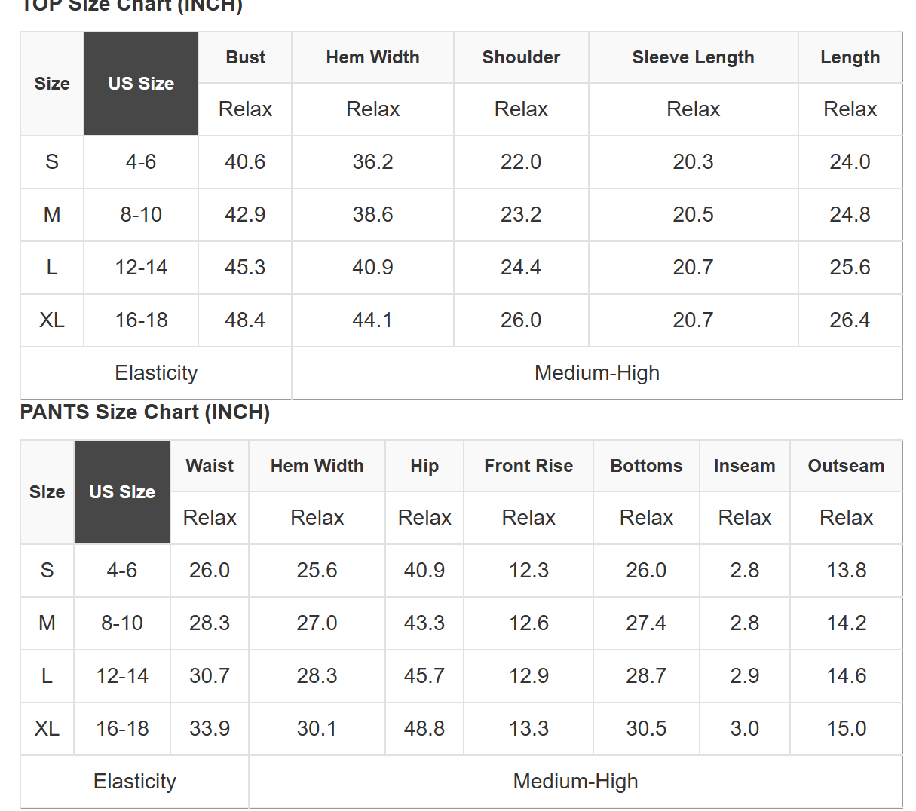This screenshot has height=811, width=916.
Task: Click the top chart Medium-High elasticity cell
Action: pyautogui.click(x=597, y=373)
